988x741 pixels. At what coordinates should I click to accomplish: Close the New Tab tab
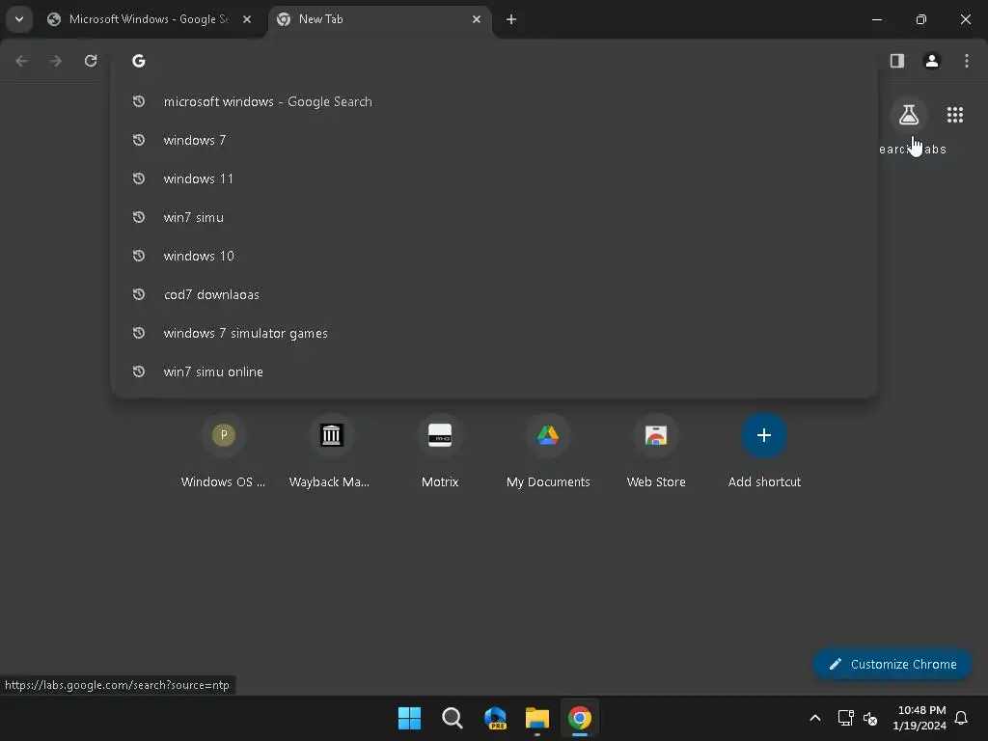tap(477, 19)
